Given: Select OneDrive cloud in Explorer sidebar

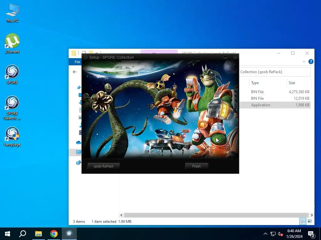Looking at the screenshot, I should point(79,142).
